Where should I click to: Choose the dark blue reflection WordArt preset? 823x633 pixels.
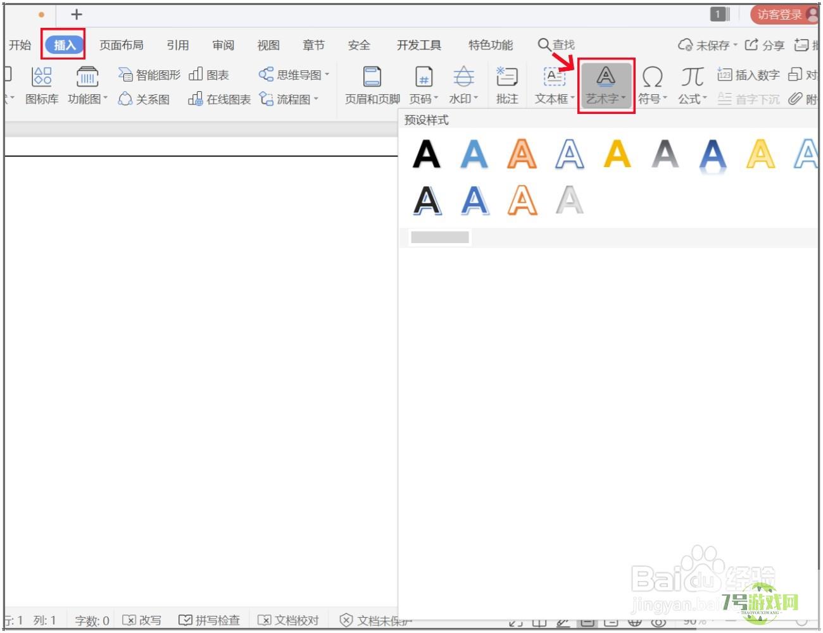pos(713,155)
